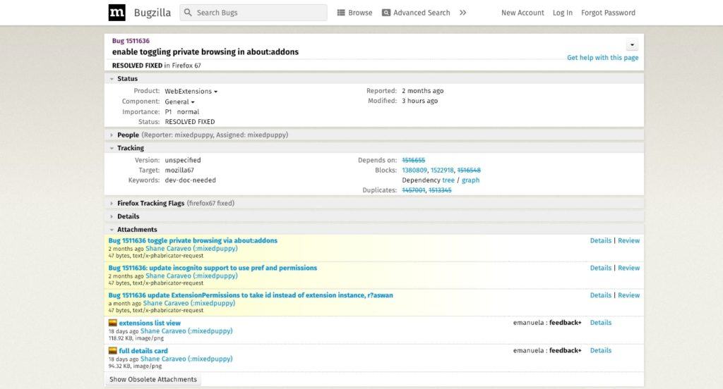Open blocked bug 1516548
The width and height of the screenshot is (723, 389).
pyautogui.click(x=469, y=171)
